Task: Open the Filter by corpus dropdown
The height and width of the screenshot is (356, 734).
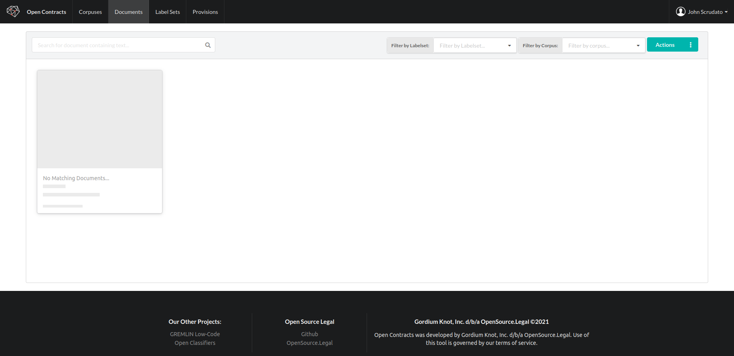Action: point(603,46)
